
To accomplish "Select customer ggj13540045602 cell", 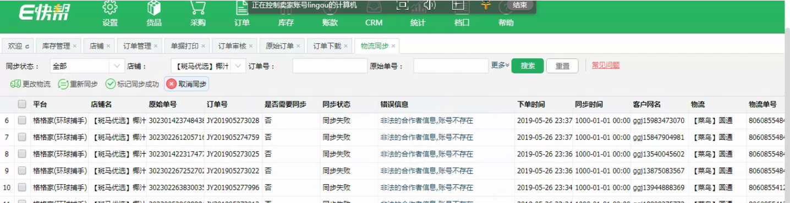I will pyautogui.click(x=659, y=154).
